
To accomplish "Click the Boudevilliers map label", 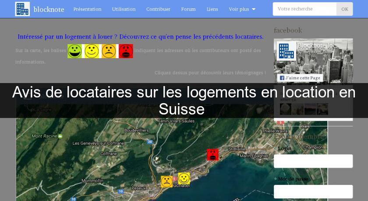I will click(x=136, y=130).
